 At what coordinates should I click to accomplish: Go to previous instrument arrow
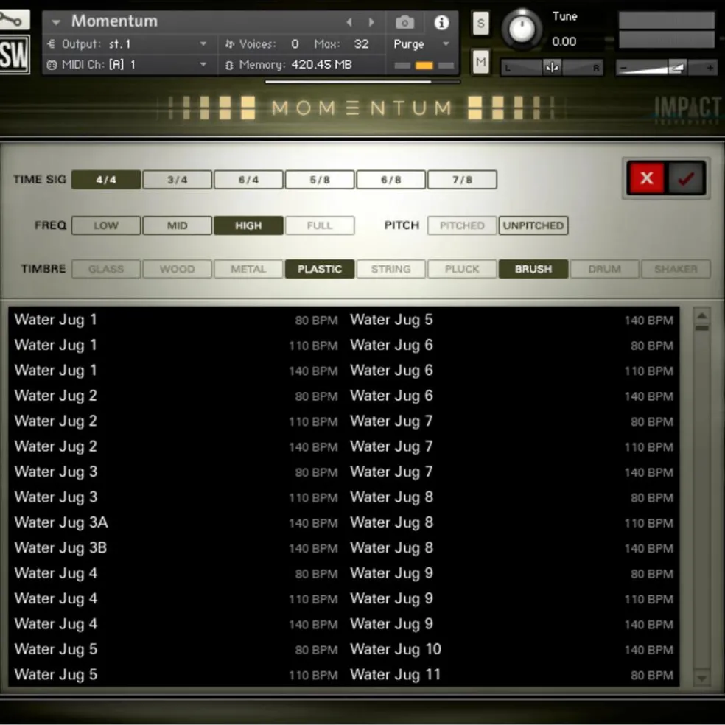click(x=349, y=21)
